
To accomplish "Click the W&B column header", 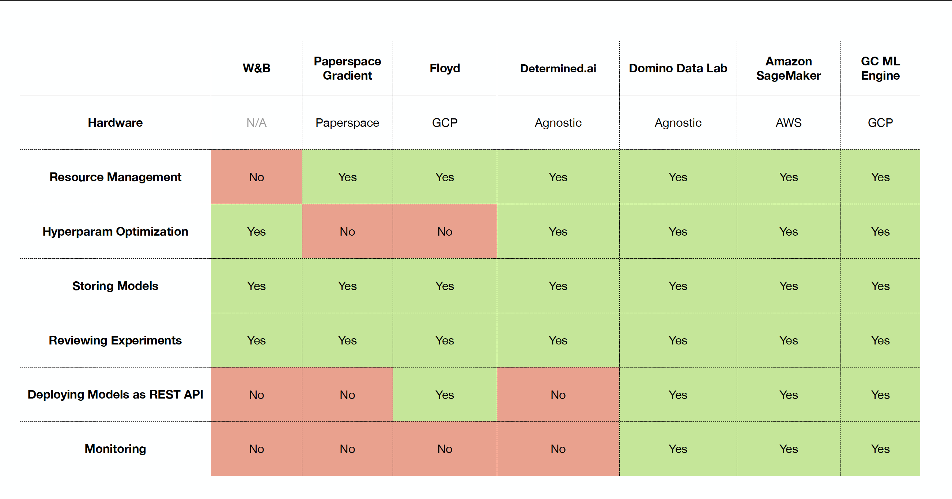I will [x=257, y=68].
